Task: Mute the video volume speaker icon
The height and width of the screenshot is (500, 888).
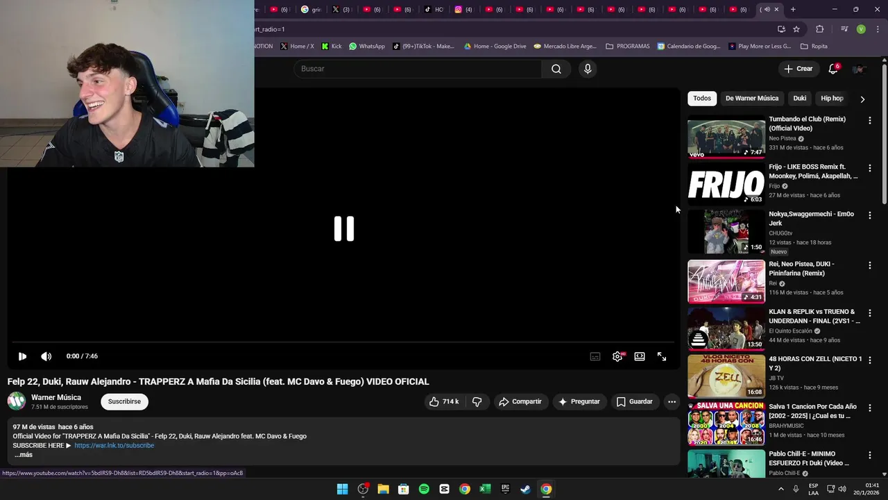Action: click(x=46, y=356)
